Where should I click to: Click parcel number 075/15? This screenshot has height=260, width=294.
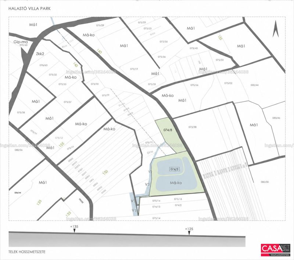[x=178, y=199]
